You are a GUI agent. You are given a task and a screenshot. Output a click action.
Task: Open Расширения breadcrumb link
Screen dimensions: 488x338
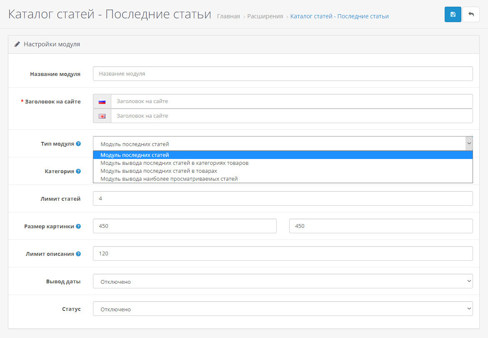[265, 16]
